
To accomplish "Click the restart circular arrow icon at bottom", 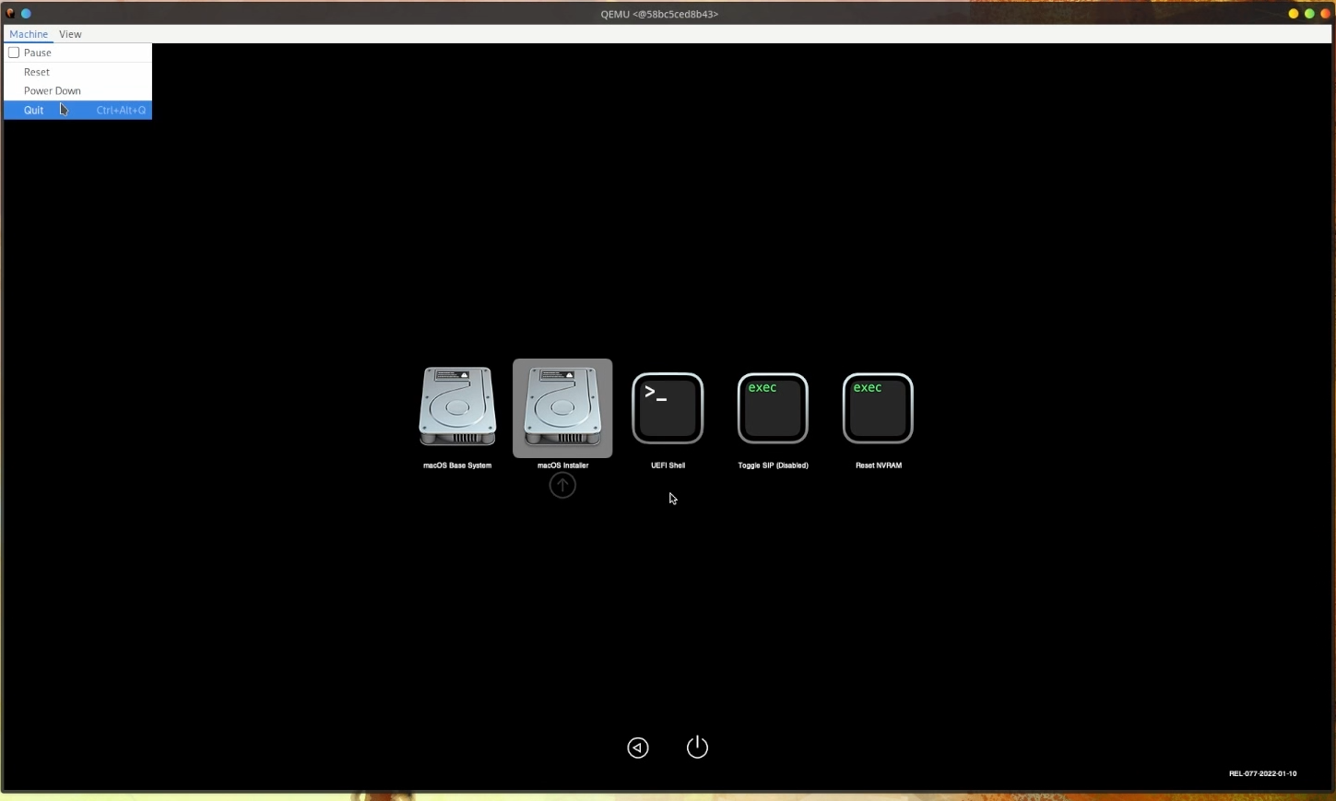I will click(x=638, y=748).
